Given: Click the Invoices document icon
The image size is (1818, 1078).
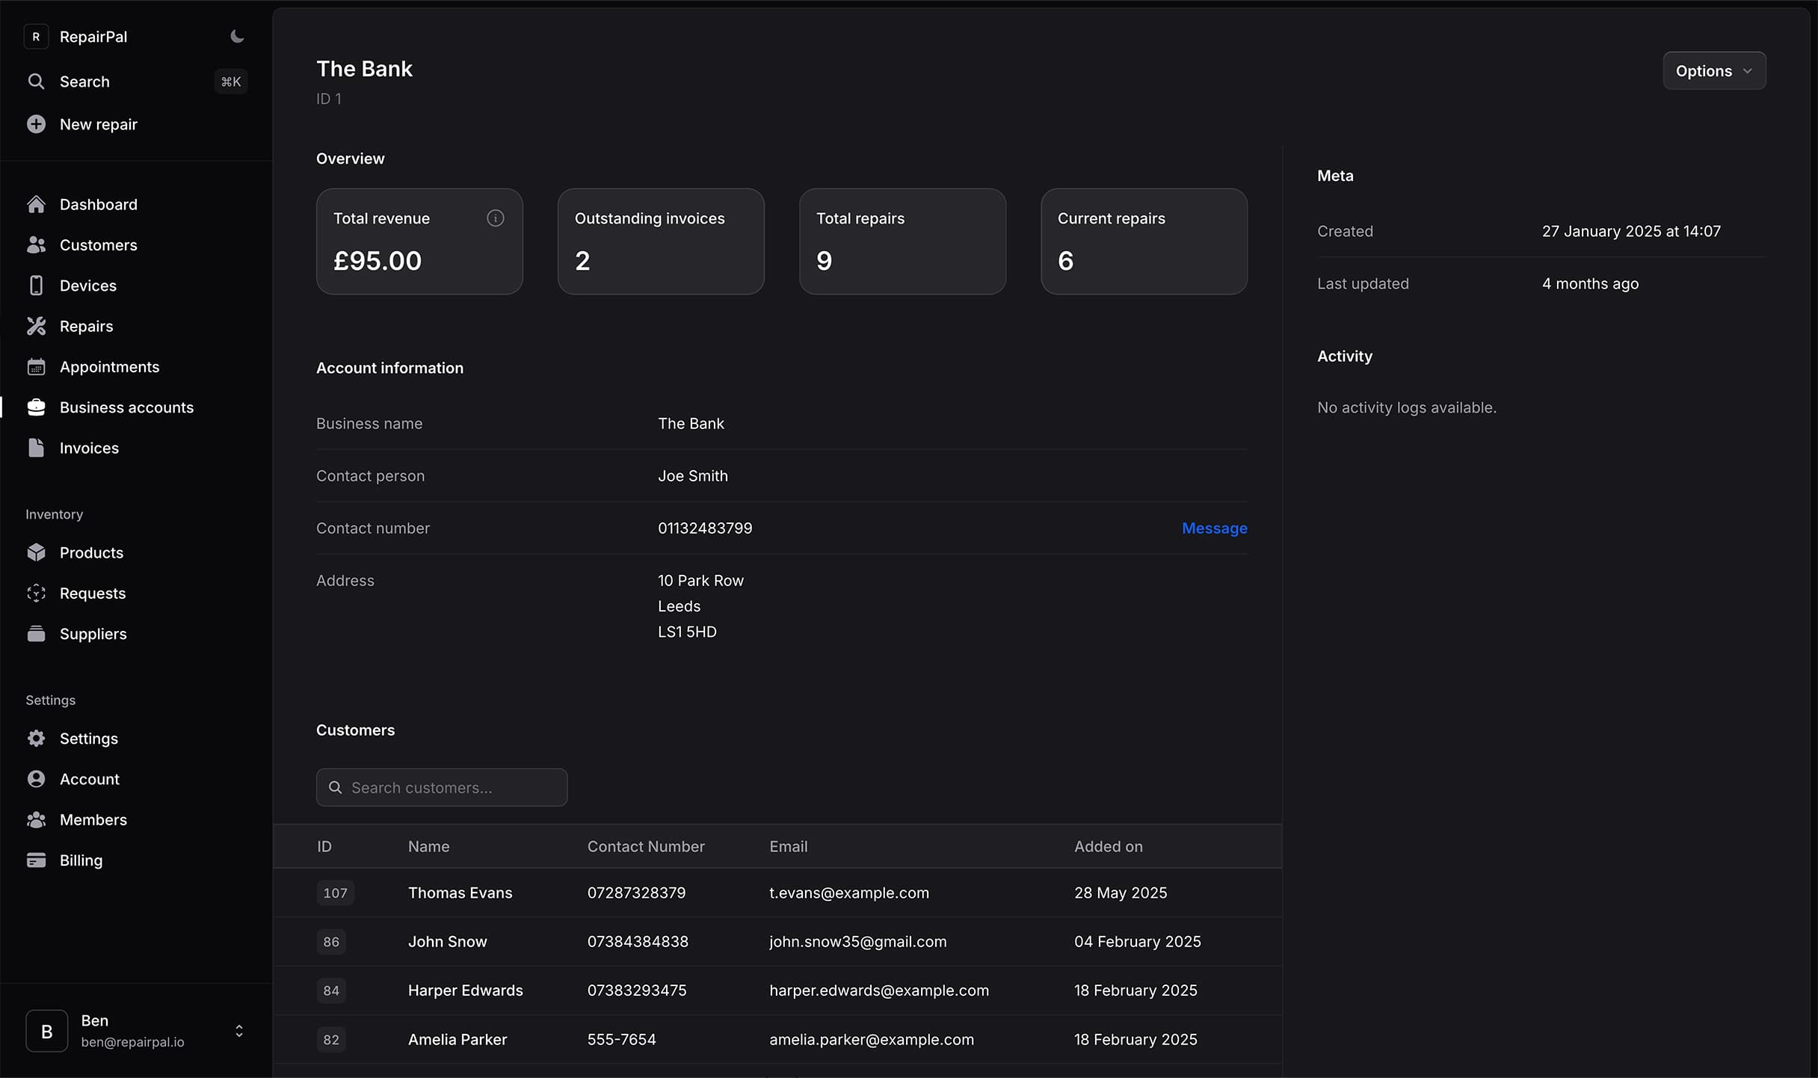Looking at the screenshot, I should (x=36, y=448).
